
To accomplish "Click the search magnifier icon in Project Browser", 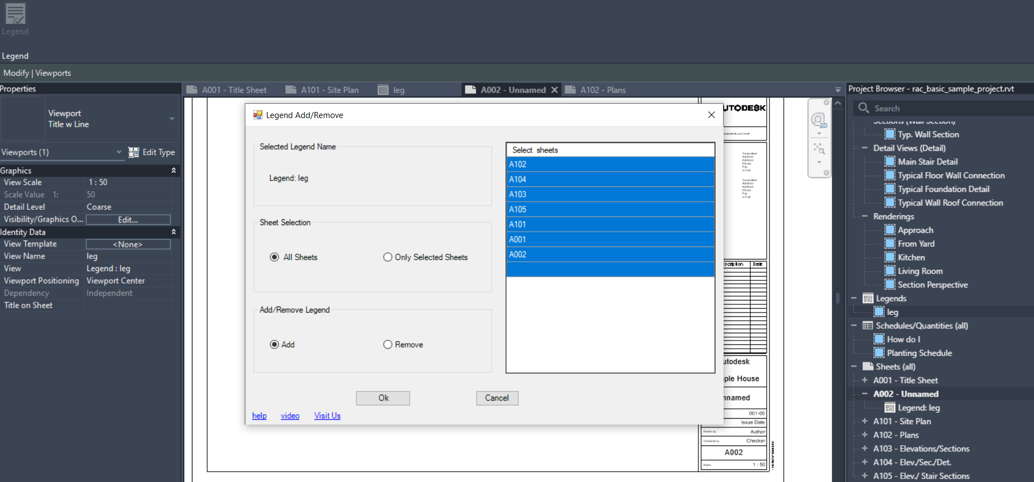I will pos(863,108).
